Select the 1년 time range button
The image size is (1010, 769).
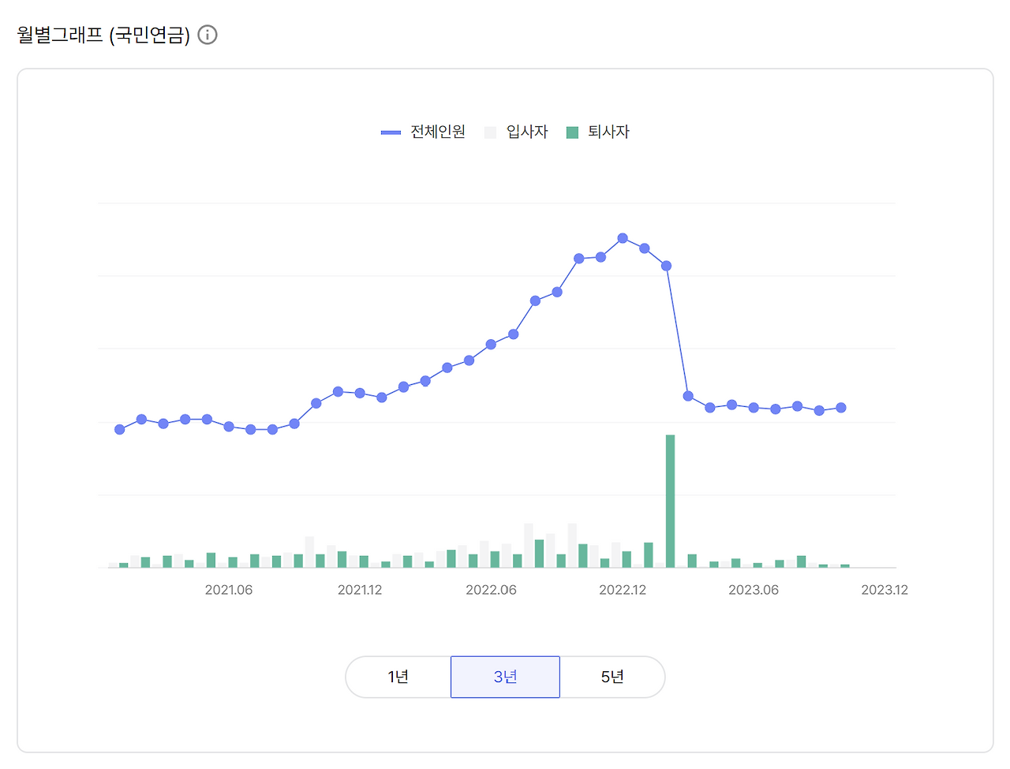pos(398,676)
